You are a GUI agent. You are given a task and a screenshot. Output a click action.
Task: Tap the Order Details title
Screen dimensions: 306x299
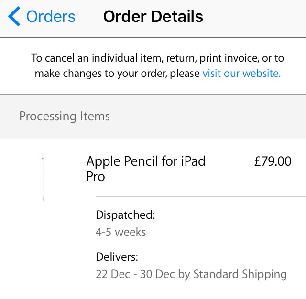pyautogui.click(x=153, y=16)
